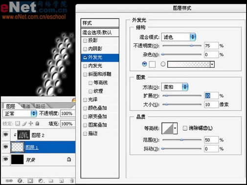
Task: Select the 光泽 style row label
Action: (x=93, y=100)
